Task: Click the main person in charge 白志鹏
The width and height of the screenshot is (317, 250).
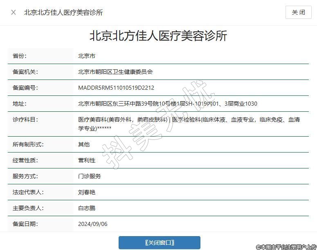Action: tap(87, 208)
